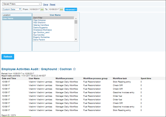The width and height of the screenshot is (166, 117).
Task: Select the Location filter category
Action: click(17, 15)
